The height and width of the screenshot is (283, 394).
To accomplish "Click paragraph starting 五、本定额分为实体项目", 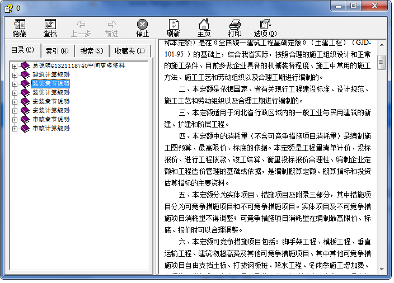I will pos(268,213).
